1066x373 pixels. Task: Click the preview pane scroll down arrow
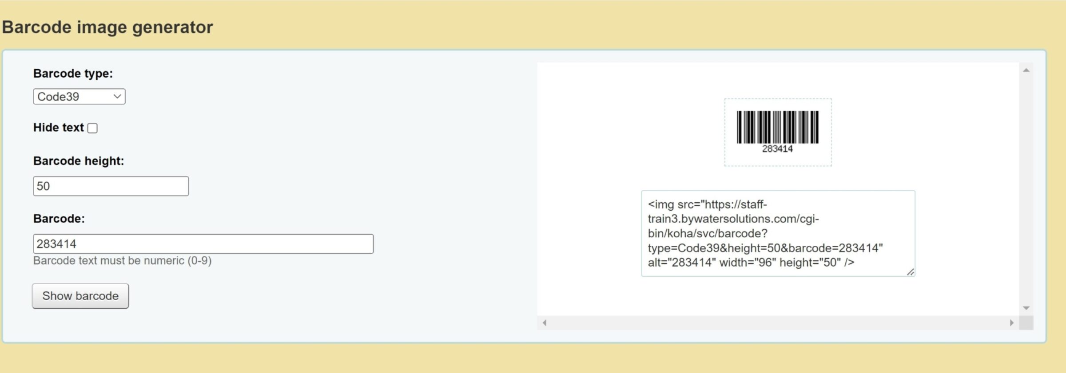coord(1026,308)
